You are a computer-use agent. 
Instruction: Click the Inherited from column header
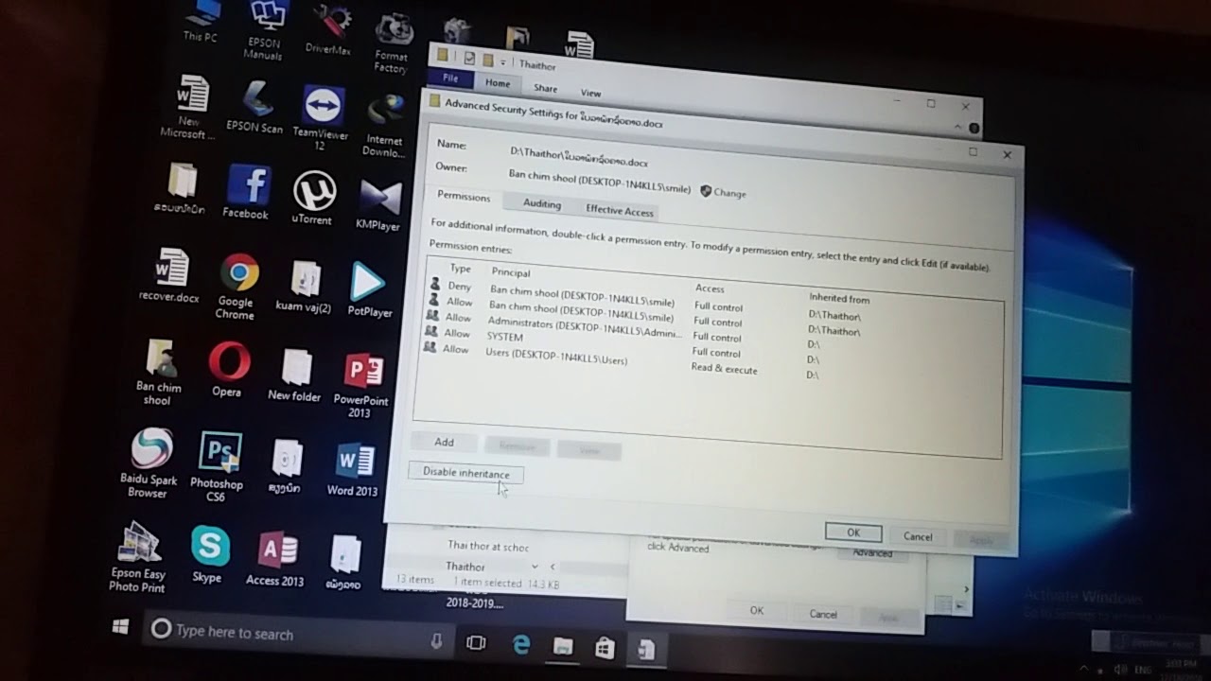pyautogui.click(x=839, y=298)
